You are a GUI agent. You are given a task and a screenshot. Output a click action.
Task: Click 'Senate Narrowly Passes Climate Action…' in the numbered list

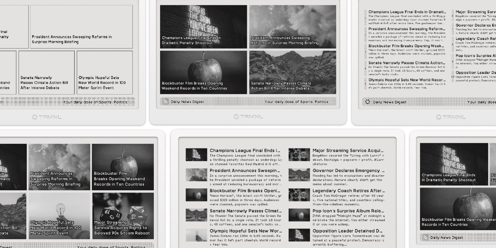[407, 63]
